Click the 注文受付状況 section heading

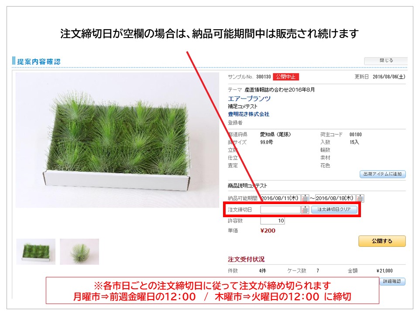coord(246,259)
